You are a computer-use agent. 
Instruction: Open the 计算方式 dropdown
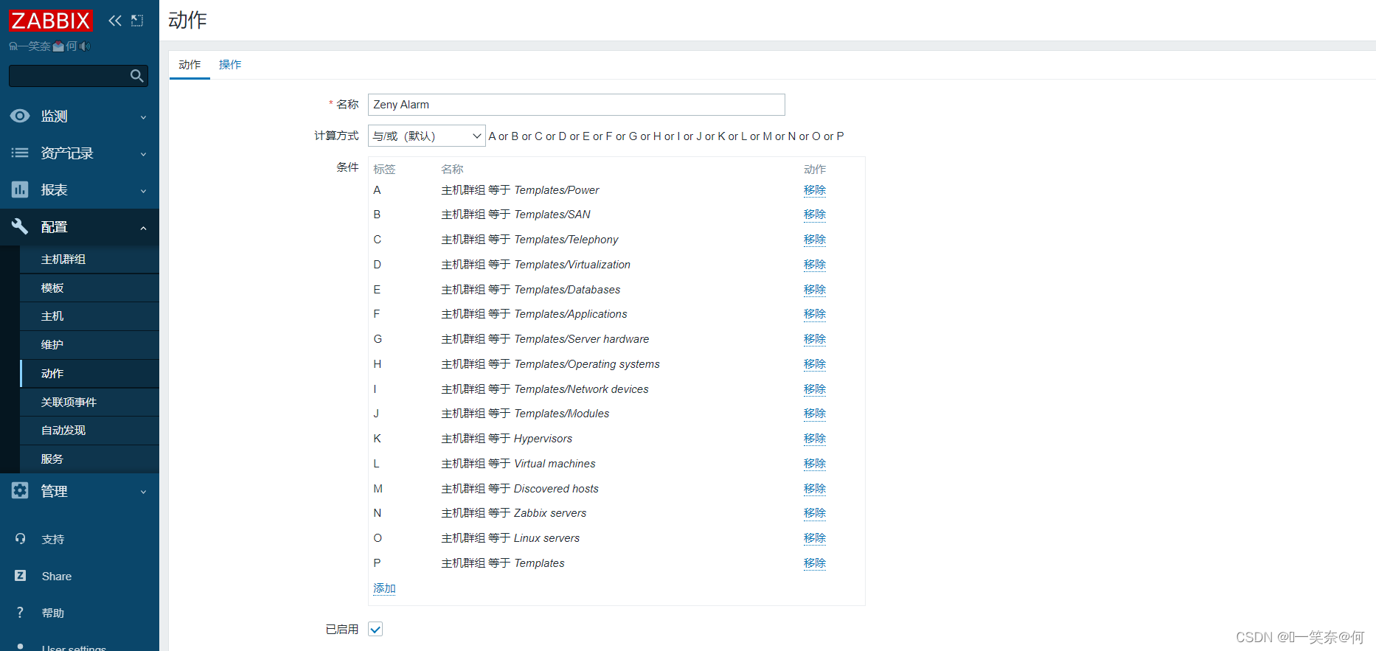click(x=426, y=136)
